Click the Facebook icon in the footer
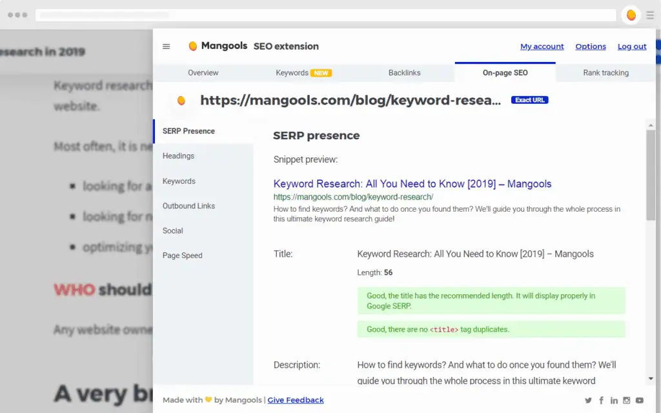This screenshot has width=661, height=413. [x=601, y=400]
